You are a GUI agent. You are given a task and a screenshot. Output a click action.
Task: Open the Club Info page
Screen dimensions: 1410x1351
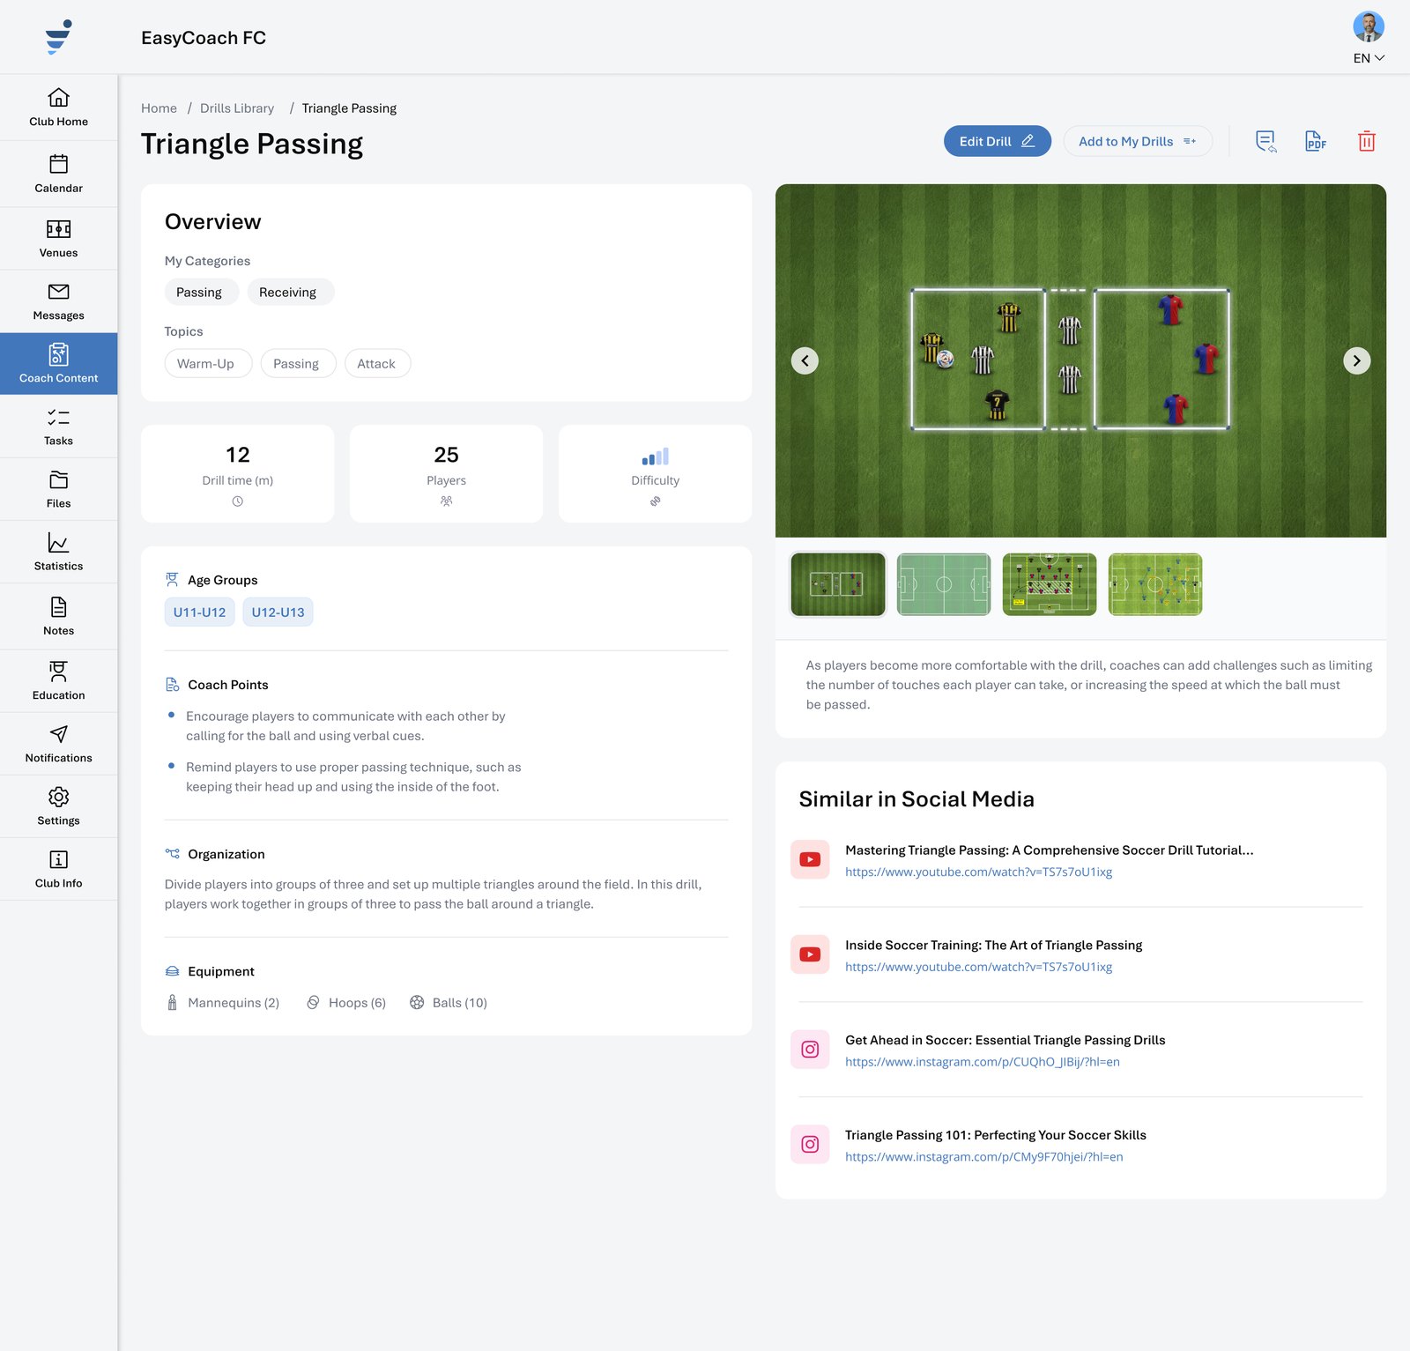58,869
